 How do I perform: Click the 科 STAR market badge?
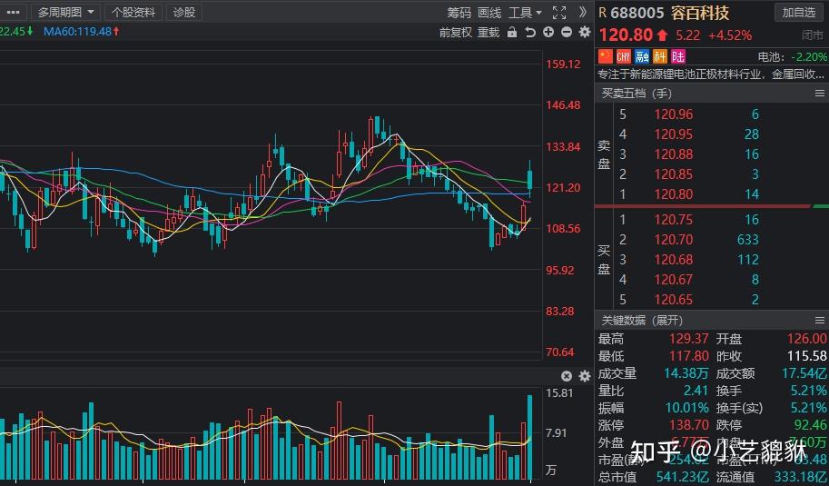click(x=660, y=56)
